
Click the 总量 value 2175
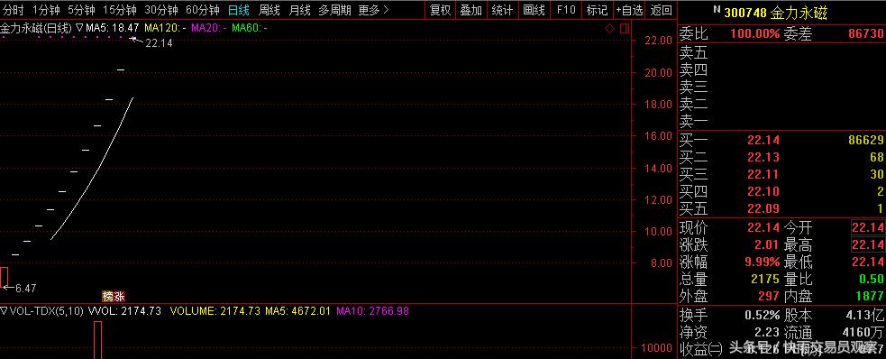pyautogui.click(x=765, y=279)
